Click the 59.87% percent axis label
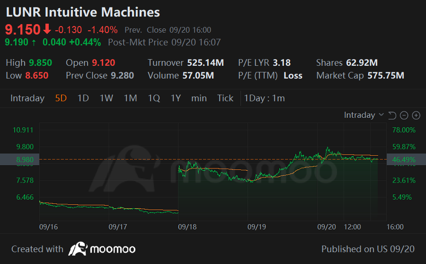The image size is (426, 264). (404, 147)
